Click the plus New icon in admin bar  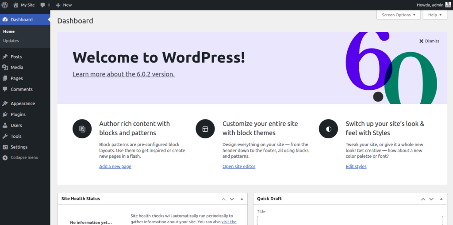coord(58,5)
